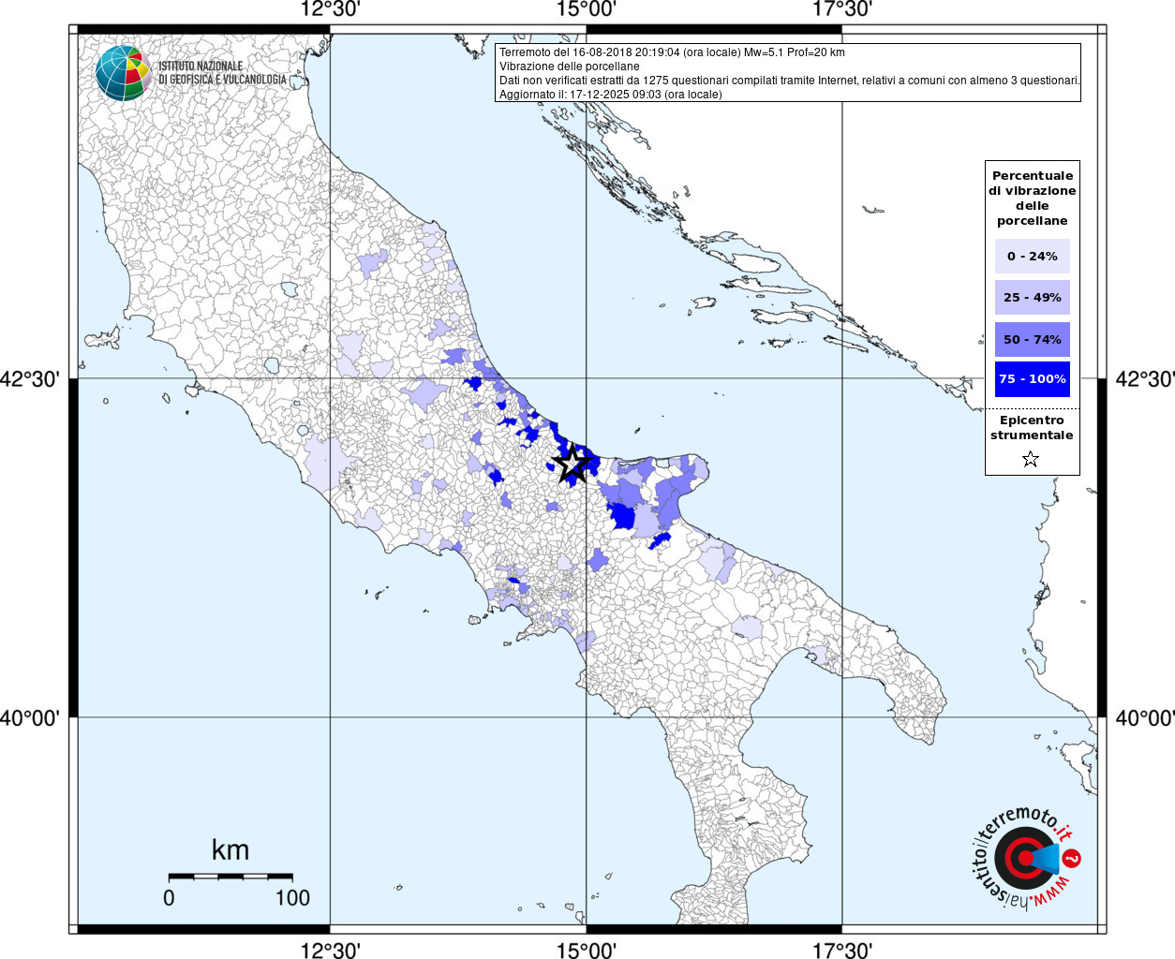Select the 50 - 74% legend swatch
Viewport: 1175px width, 959px height.
pos(1033,339)
